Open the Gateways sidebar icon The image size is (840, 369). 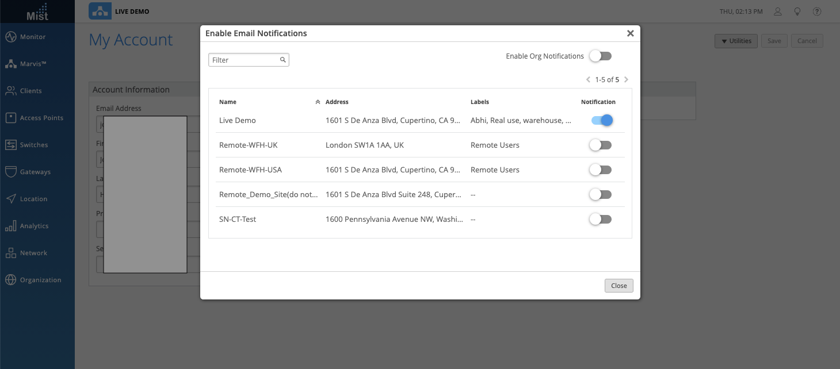pos(10,172)
